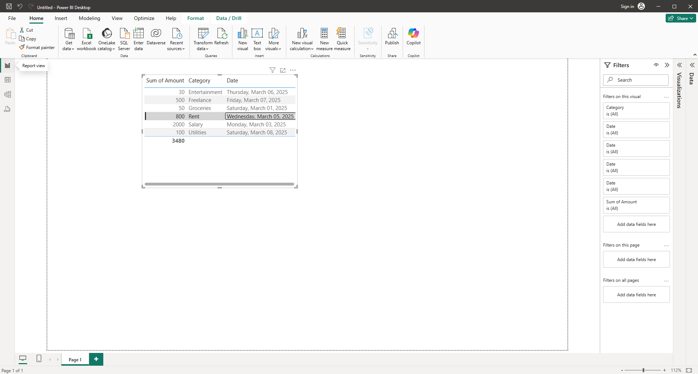The image size is (698, 374).
Task: Click Focus mode icon on table visual
Action: coord(283,70)
